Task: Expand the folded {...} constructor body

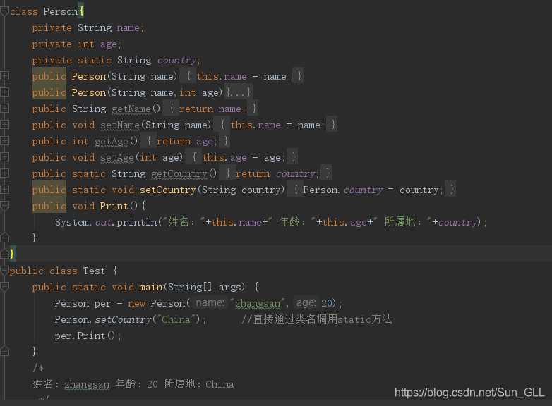Action: click(239, 92)
